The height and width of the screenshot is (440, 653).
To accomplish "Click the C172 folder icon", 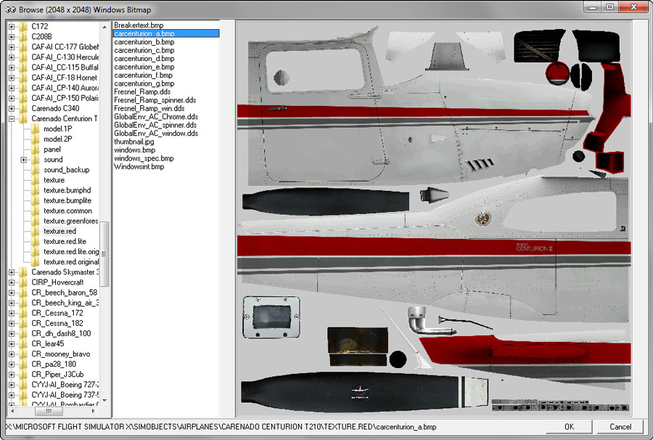I will 22,26.
